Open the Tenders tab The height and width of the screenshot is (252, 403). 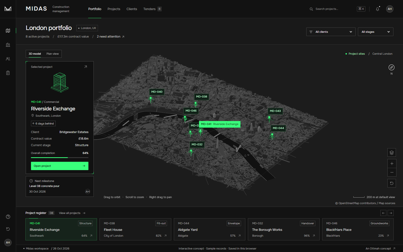(152, 9)
